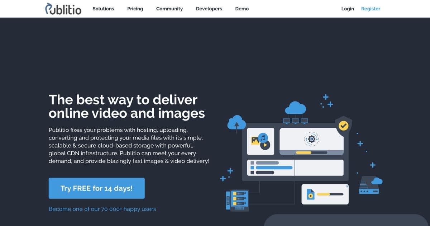Click the Try FREE for 14 days button
The height and width of the screenshot is (226, 430).
(97, 188)
